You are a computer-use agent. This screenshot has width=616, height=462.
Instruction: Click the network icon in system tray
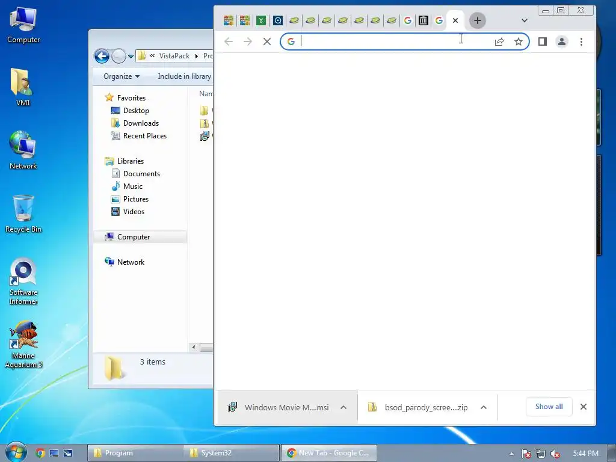coord(541,454)
